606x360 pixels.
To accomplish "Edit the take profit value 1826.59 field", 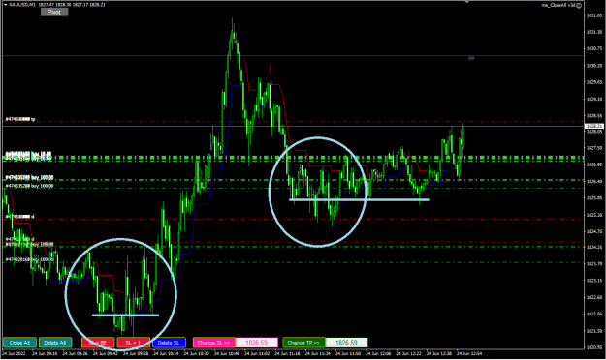I will click(x=347, y=343).
